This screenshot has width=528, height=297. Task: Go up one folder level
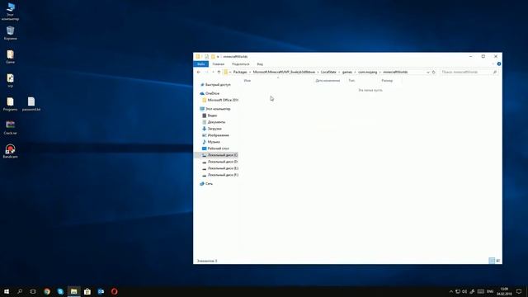pyautogui.click(x=219, y=72)
